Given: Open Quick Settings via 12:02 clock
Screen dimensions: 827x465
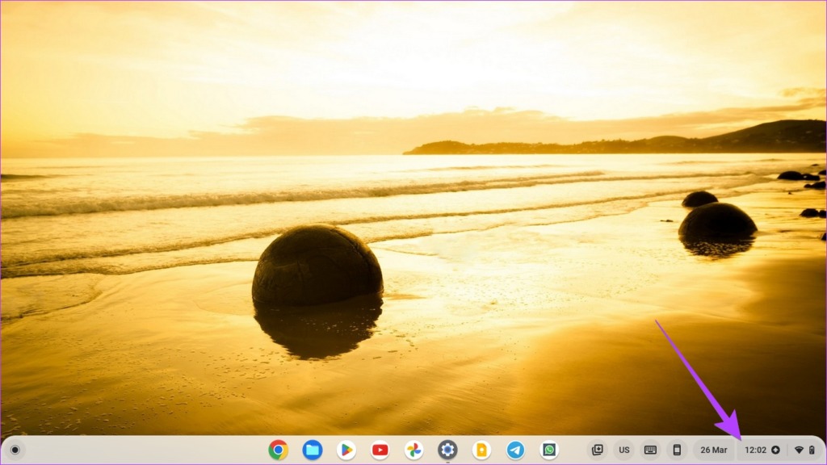Looking at the screenshot, I should coord(755,450).
